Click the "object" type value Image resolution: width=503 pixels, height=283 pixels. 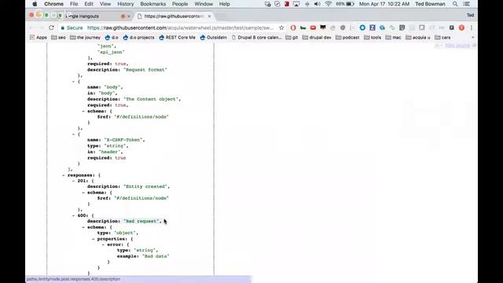(x=125, y=233)
